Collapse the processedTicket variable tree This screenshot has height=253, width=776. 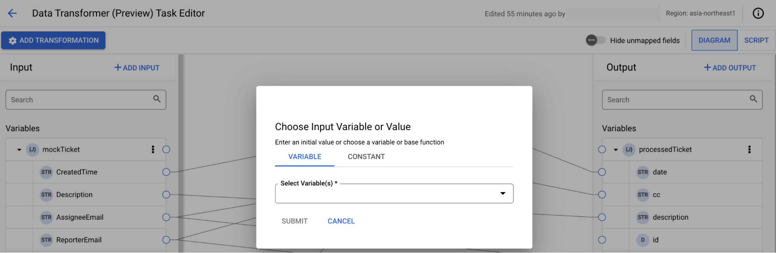[616, 150]
